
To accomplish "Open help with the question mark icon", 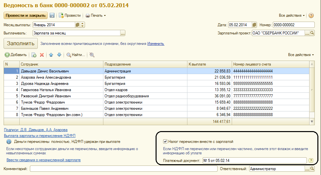I will [x=311, y=15].
